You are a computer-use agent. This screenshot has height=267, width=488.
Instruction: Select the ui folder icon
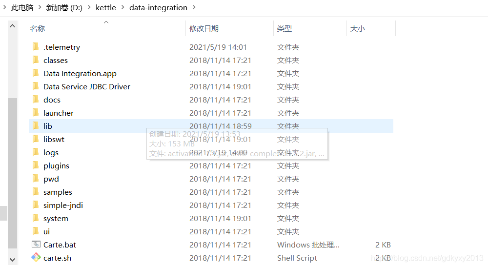coord(36,231)
